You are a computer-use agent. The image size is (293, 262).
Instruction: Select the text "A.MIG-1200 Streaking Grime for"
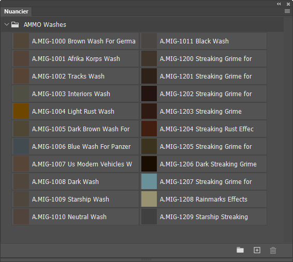pos(206,58)
